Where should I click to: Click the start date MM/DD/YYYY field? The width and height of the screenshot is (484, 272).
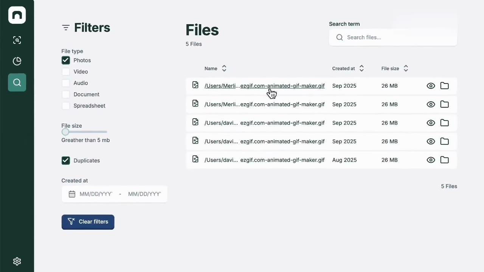[96, 194]
